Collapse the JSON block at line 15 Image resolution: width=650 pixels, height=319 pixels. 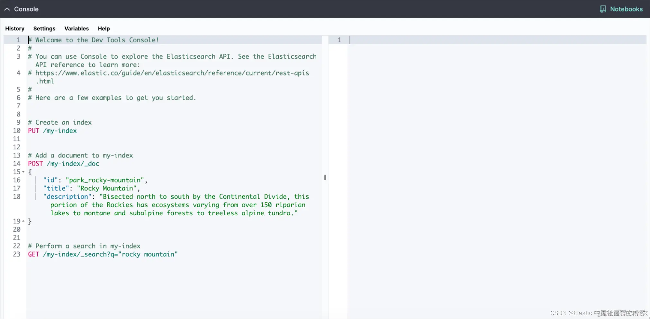(x=23, y=172)
